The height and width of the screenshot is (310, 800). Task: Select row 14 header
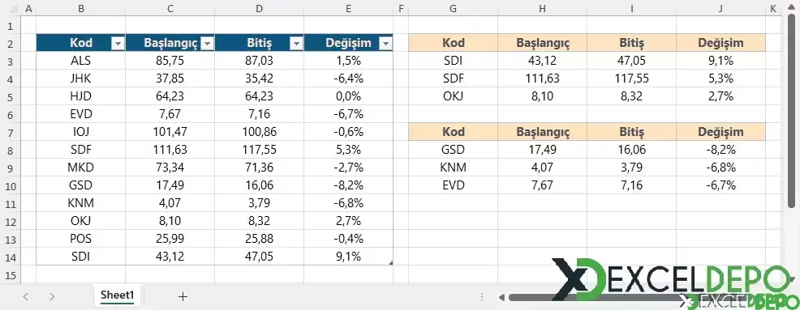click(11, 257)
